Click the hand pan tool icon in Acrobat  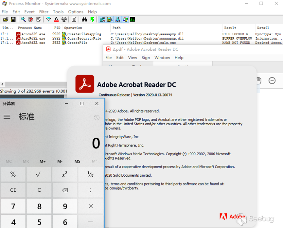point(259,80)
